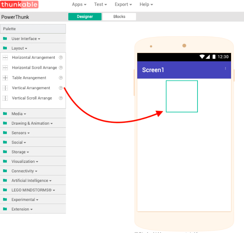Select the Table Arrangement component icon
244x233 pixels.
[5, 78]
